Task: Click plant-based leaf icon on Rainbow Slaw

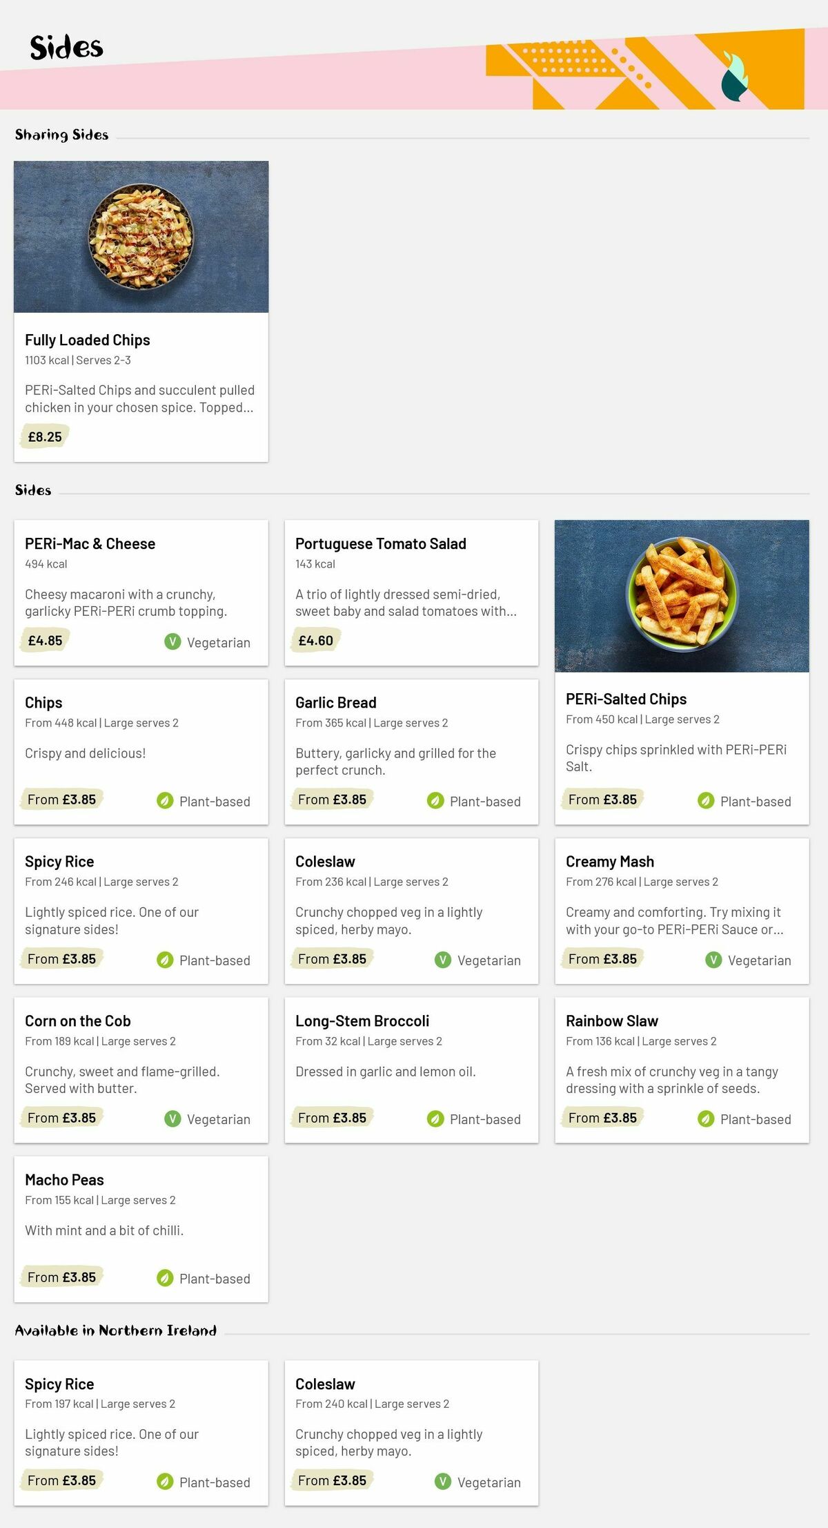Action: tap(706, 1119)
